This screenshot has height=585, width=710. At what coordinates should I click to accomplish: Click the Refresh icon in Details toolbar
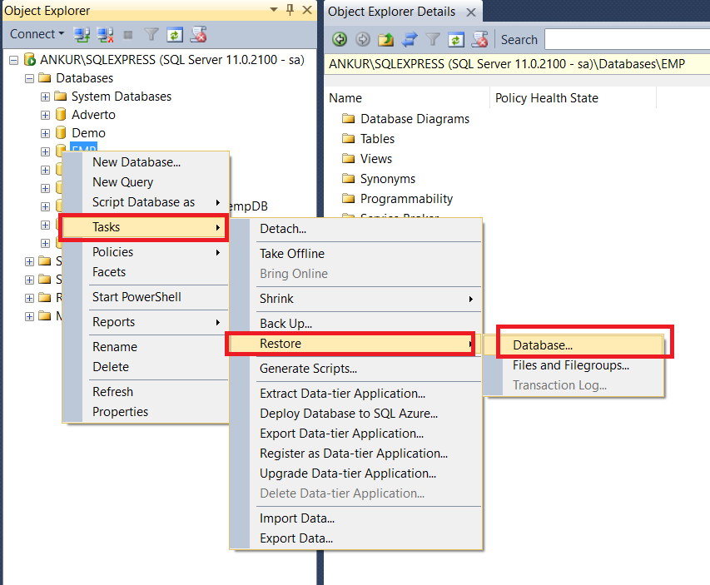click(456, 40)
